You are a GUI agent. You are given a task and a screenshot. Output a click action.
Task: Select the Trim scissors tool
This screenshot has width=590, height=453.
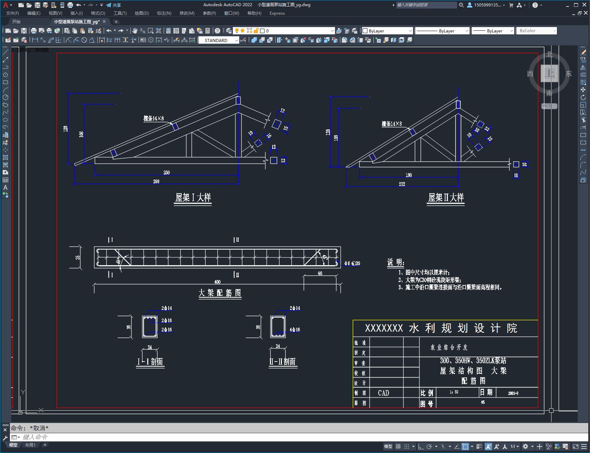(583, 120)
